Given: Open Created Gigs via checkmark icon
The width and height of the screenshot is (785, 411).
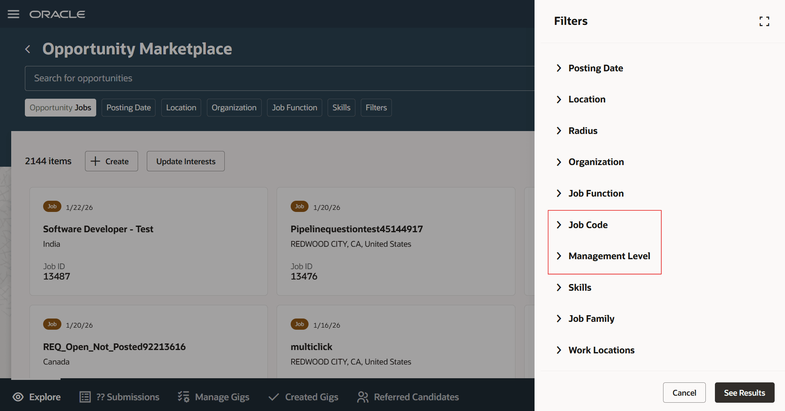Looking at the screenshot, I should point(273,397).
